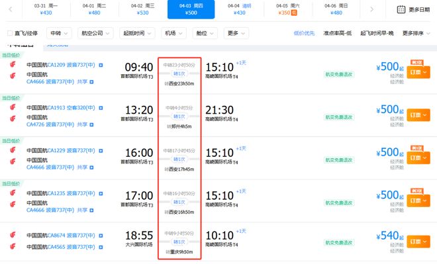Screen dimensions: 437x264
Task: Book the 09:40 CA1209 flight
Action: pos(418,72)
